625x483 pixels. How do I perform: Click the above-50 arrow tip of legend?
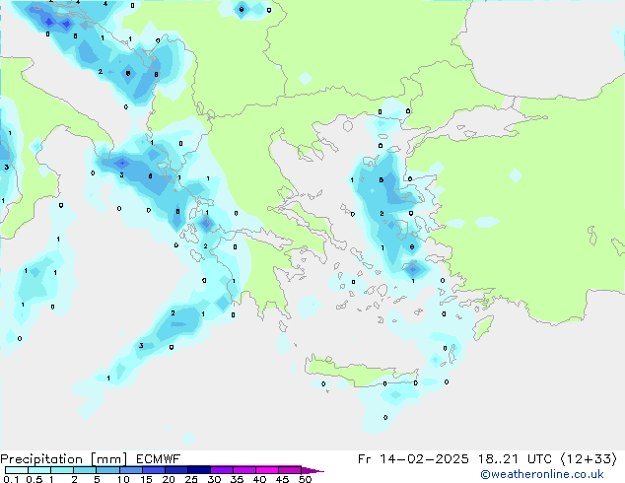pyautogui.click(x=312, y=470)
